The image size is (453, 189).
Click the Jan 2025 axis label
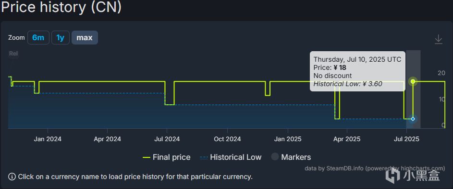click(x=288, y=139)
